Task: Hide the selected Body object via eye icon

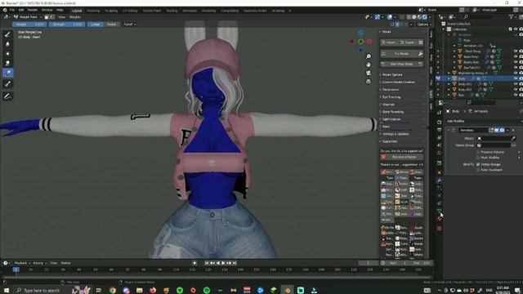Action: tap(516, 78)
